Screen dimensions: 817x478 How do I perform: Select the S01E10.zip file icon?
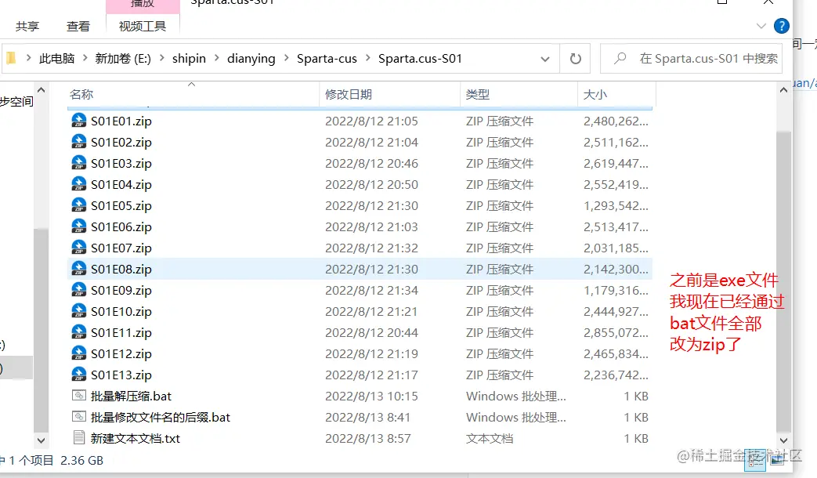[78, 311]
